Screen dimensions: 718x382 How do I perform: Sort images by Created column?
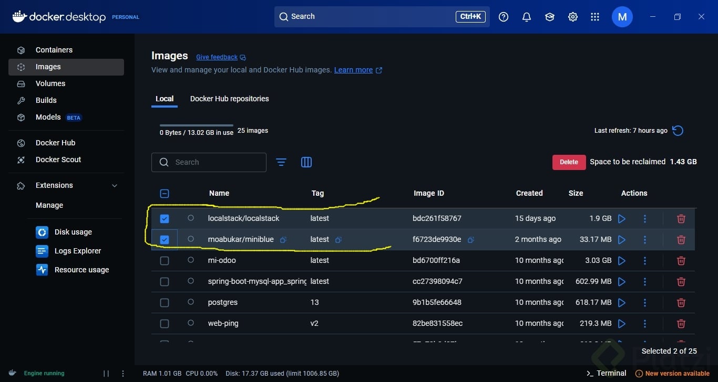pos(529,193)
